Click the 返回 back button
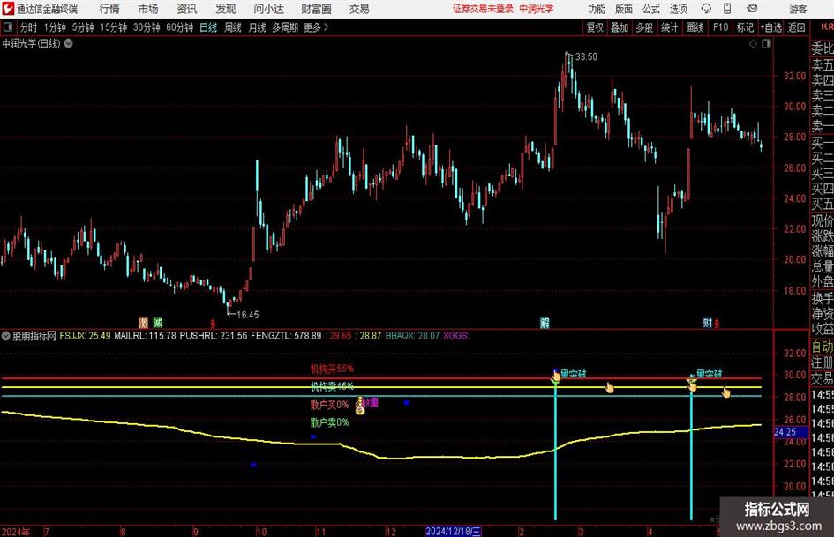This screenshot has height=537, width=834. pyautogui.click(x=796, y=27)
